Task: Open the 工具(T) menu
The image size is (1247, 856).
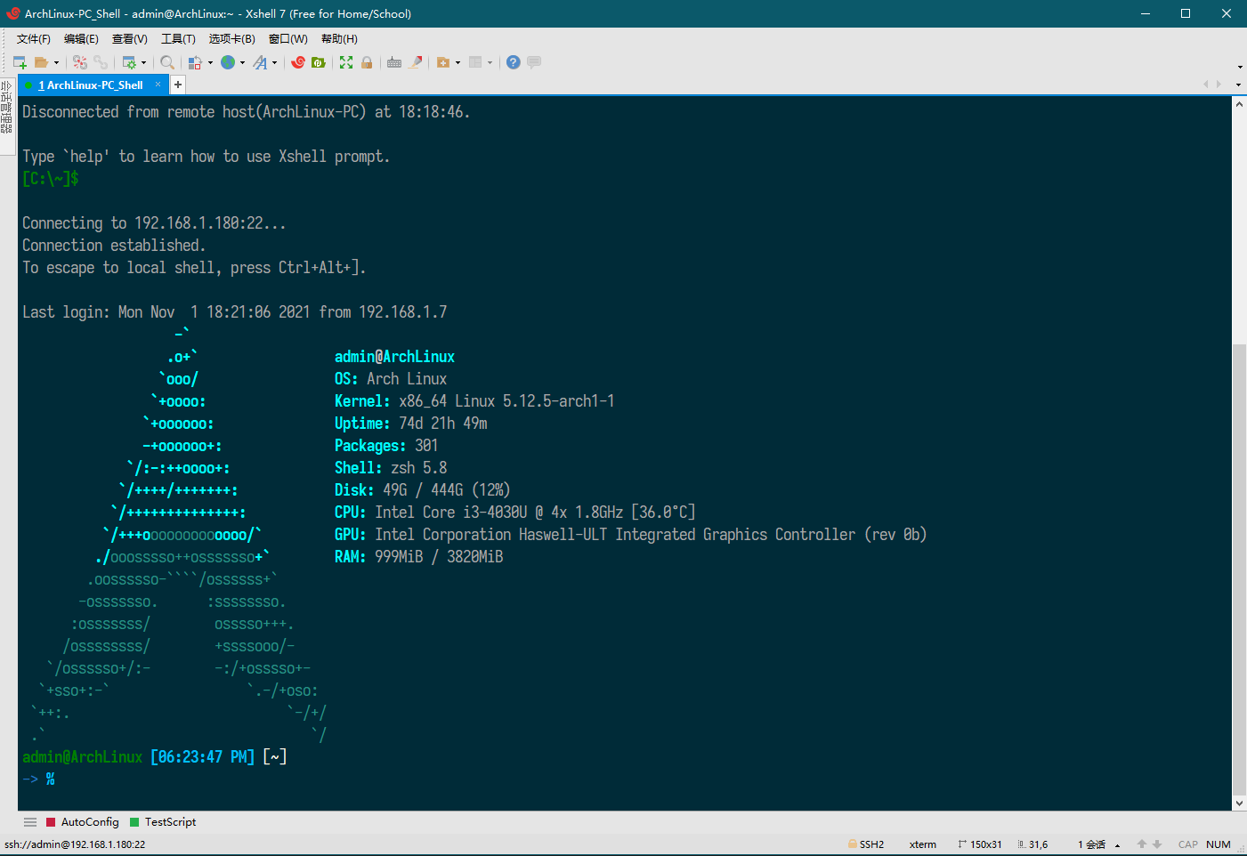Action: click(177, 38)
